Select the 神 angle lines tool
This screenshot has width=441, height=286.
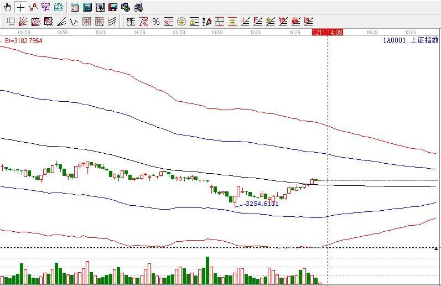[283, 22]
